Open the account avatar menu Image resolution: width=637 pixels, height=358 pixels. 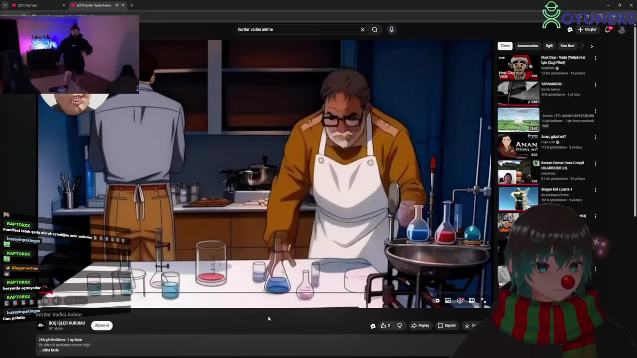[x=622, y=29]
